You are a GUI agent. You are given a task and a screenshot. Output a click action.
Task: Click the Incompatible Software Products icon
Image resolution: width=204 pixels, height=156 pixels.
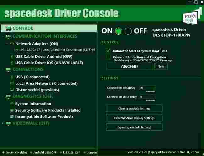pyautogui.click(x=12, y=117)
